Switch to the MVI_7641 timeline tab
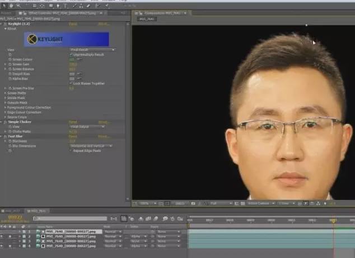This screenshot has width=355, height=258. click(x=37, y=211)
